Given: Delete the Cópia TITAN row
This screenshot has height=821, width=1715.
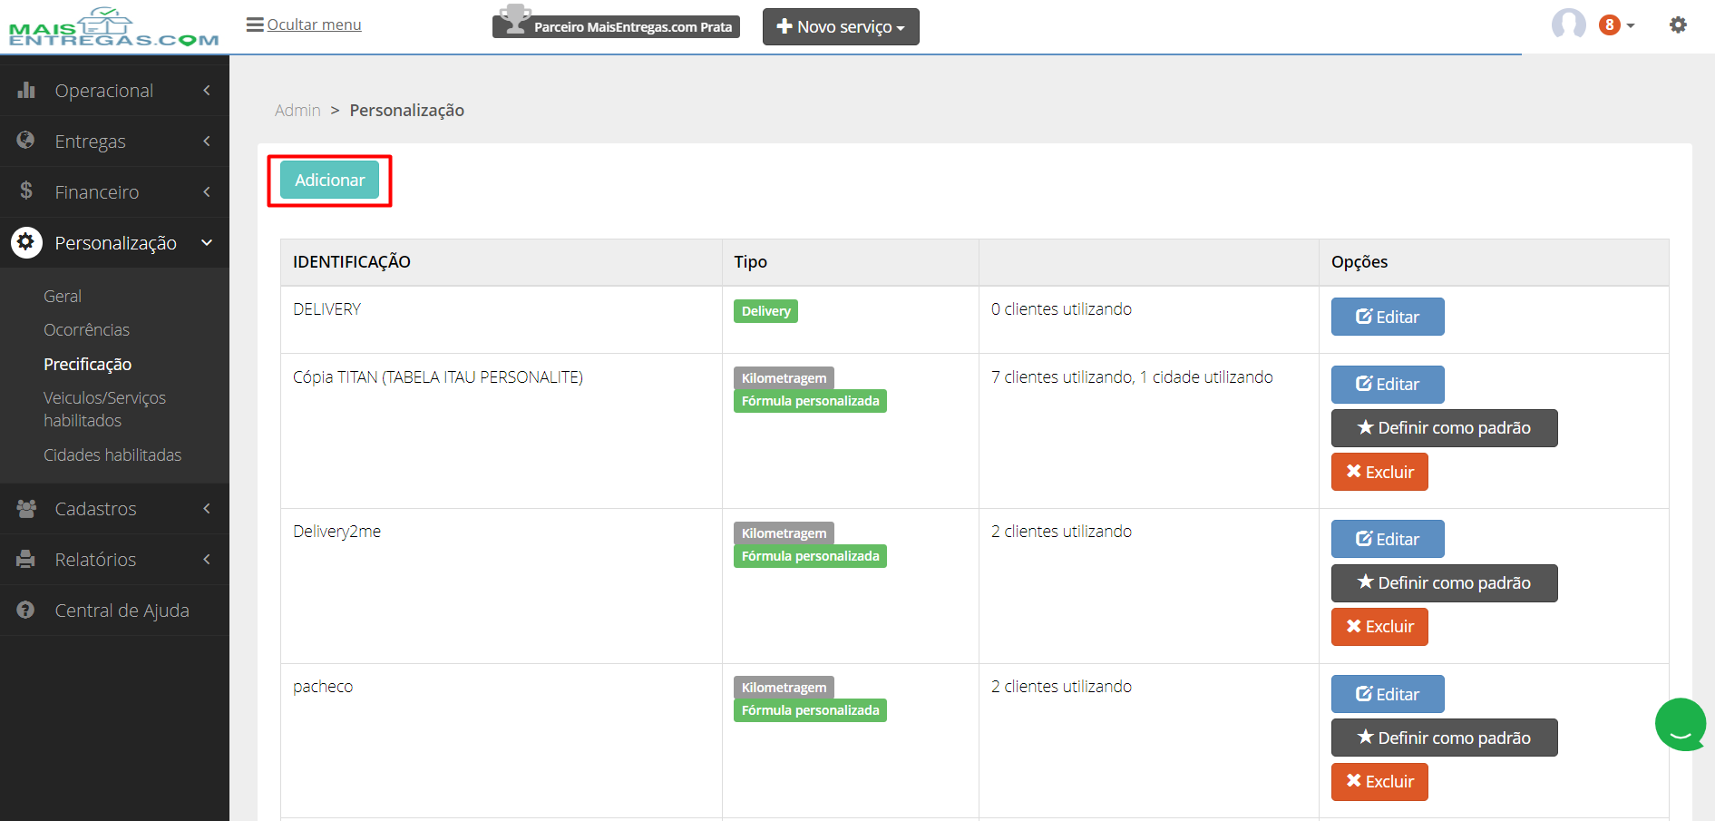Looking at the screenshot, I should [x=1379, y=472].
